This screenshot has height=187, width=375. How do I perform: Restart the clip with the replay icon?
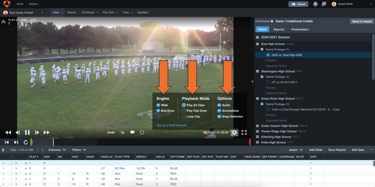coord(26,142)
